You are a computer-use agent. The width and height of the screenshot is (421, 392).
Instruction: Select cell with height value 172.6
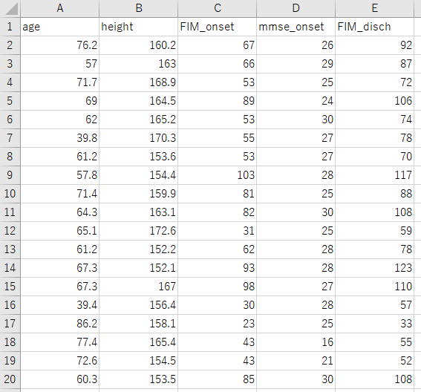pyautogui.click(x=138, y=231)
